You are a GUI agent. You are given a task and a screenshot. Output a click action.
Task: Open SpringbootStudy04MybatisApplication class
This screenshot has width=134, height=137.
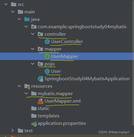click(x=87, y=79)
